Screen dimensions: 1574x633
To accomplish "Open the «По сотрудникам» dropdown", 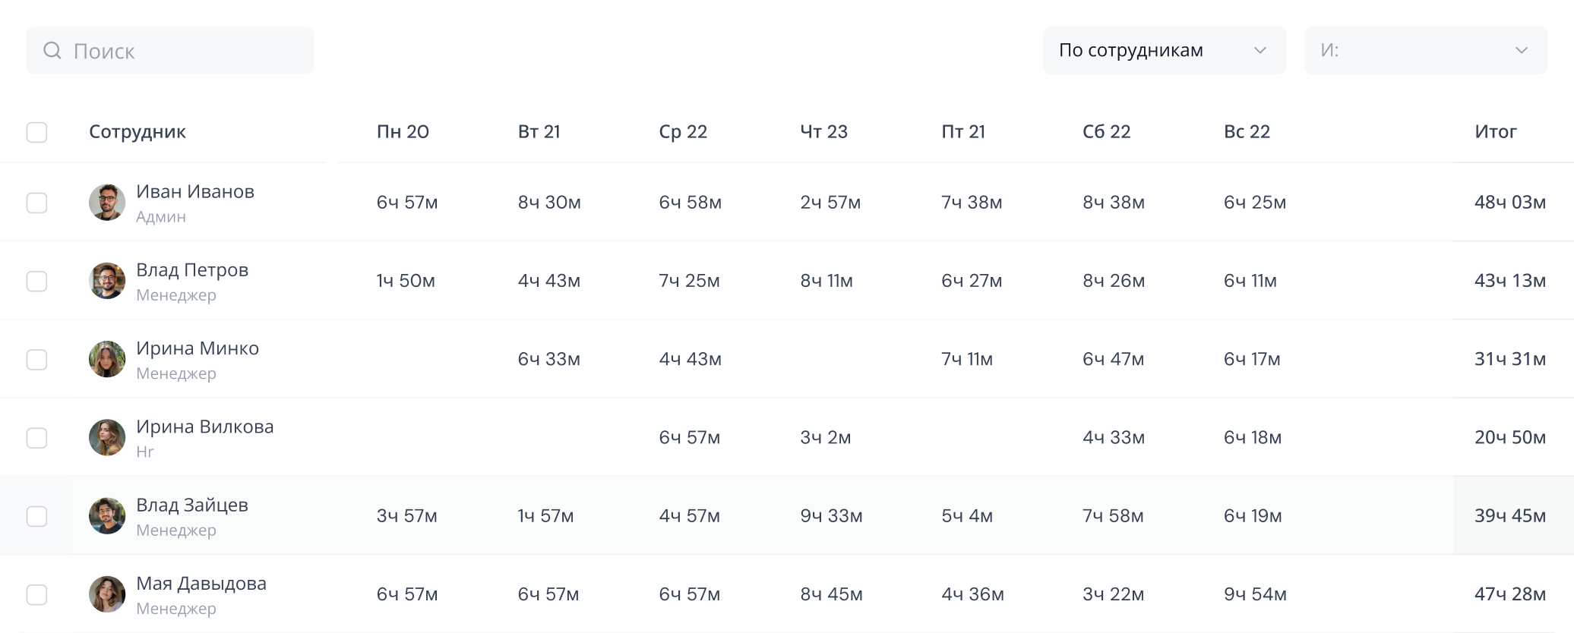I will (1163, 50).
